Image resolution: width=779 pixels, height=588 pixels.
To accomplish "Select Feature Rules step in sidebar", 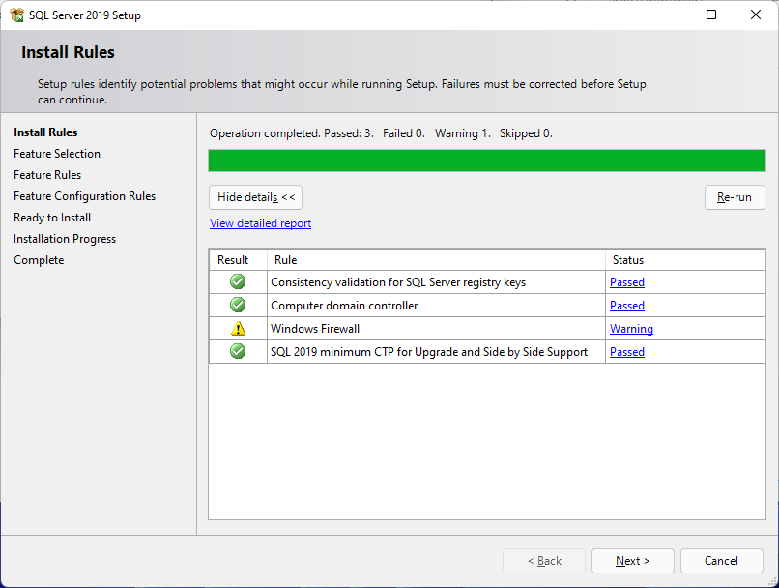I will pyautogui.click(x=47, y=175).
